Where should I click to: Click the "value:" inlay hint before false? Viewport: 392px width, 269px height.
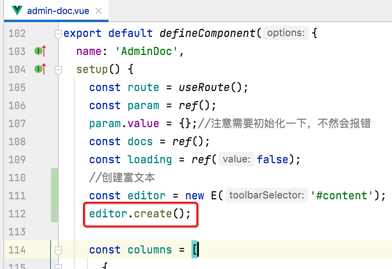[236, 159]
